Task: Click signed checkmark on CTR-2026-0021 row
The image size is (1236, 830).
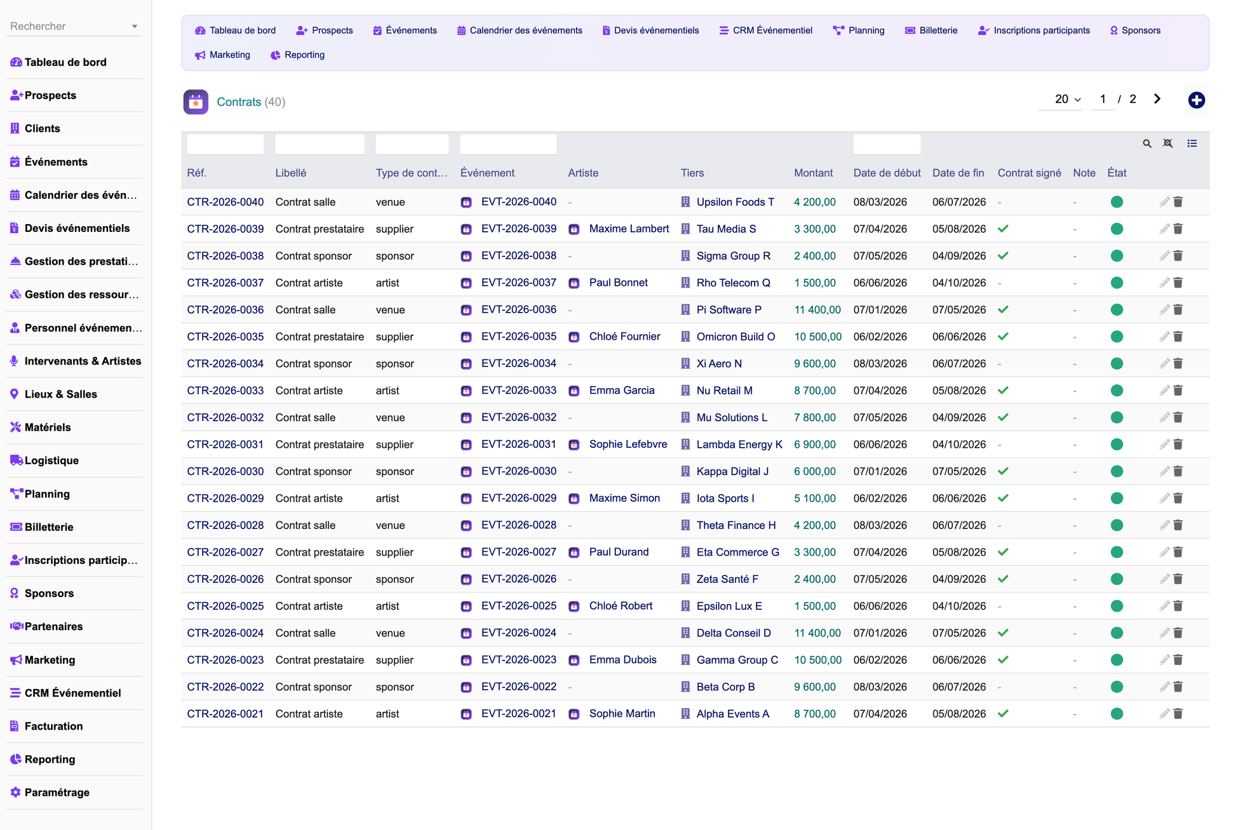Action: [1003, 714]
